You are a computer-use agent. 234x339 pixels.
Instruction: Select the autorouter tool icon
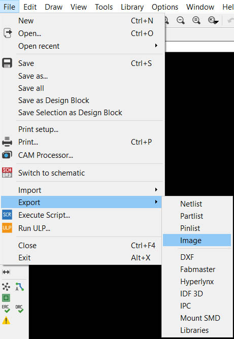tap(19, 287)
